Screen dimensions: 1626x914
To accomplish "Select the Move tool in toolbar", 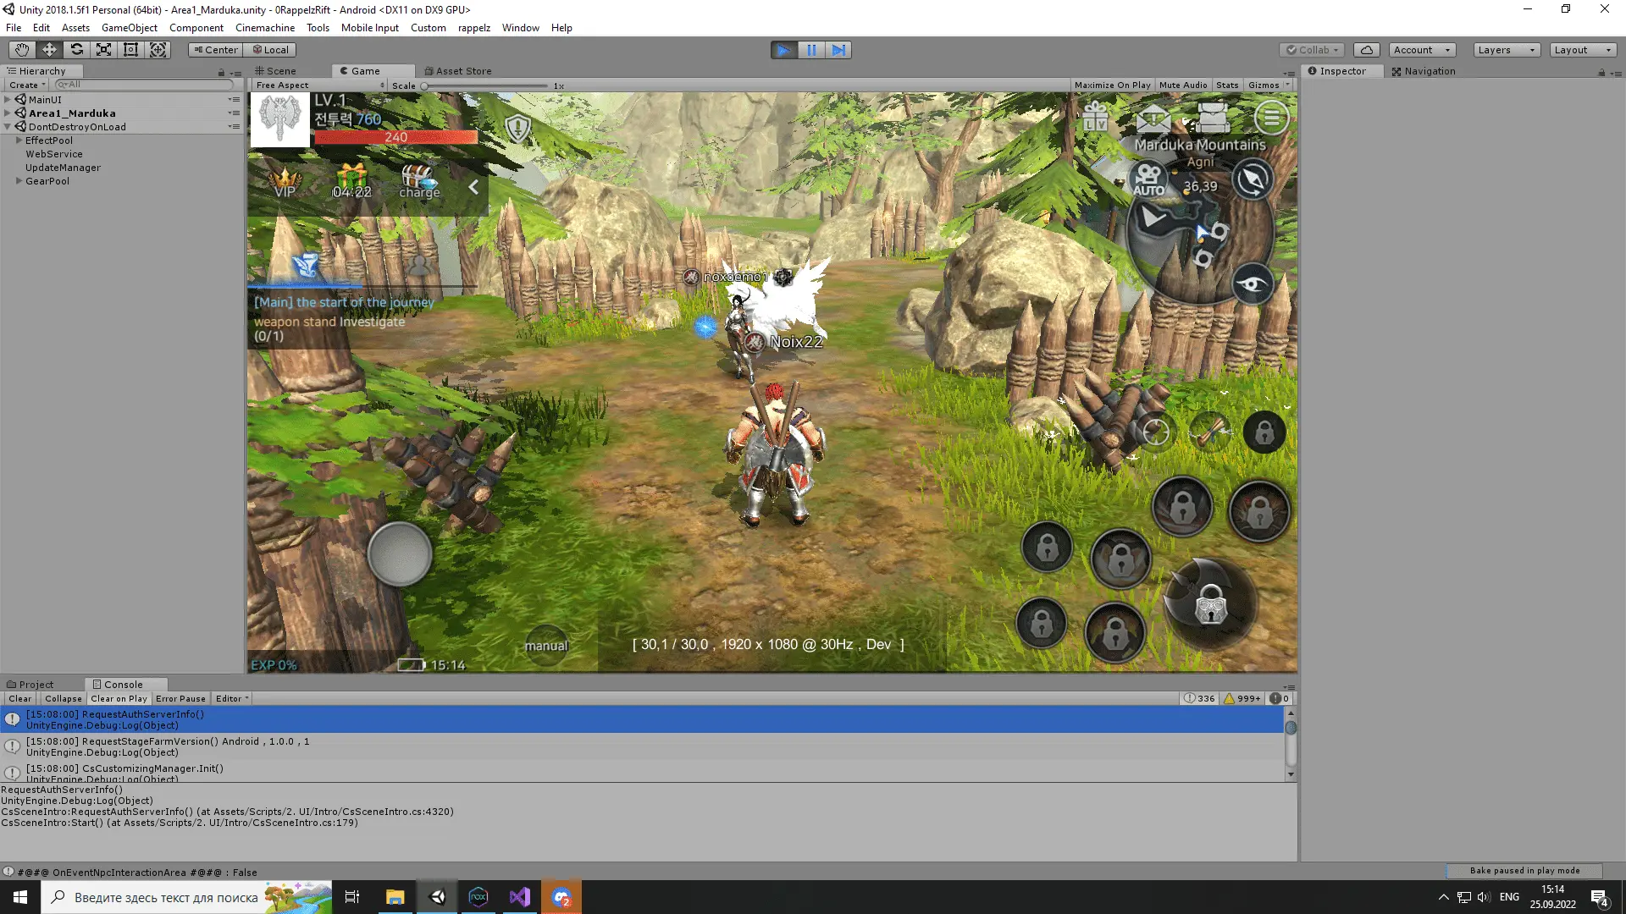I will [x=49, y=50].
